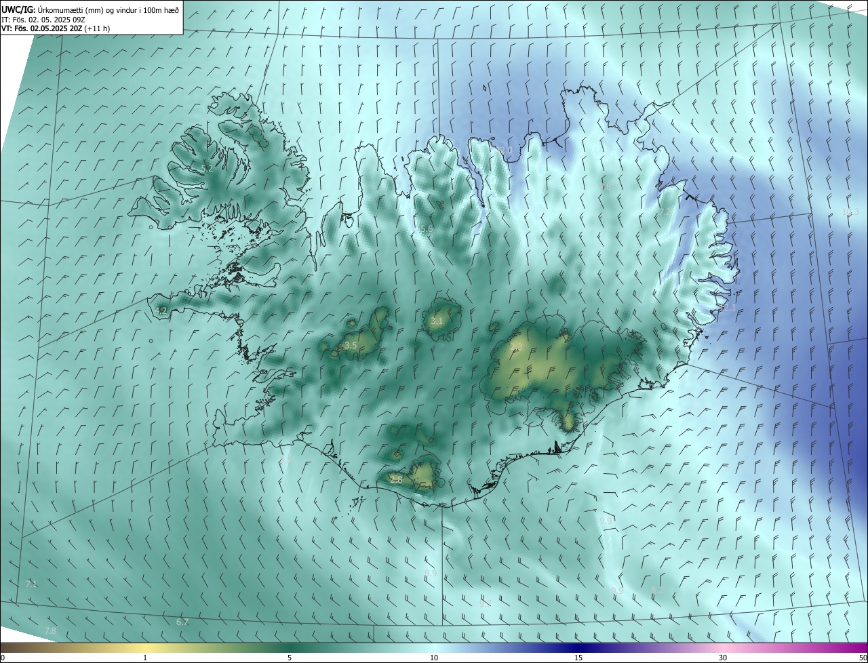Click the 4.2 value on the Snæfellsnes peninsula
The image size is (868, 663).
[x=161, y=310]
